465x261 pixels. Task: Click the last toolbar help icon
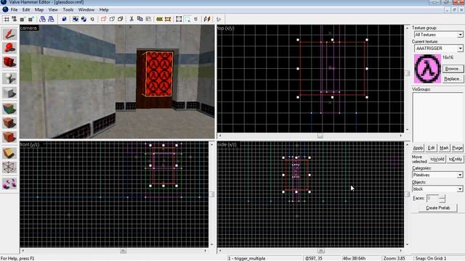219,19
